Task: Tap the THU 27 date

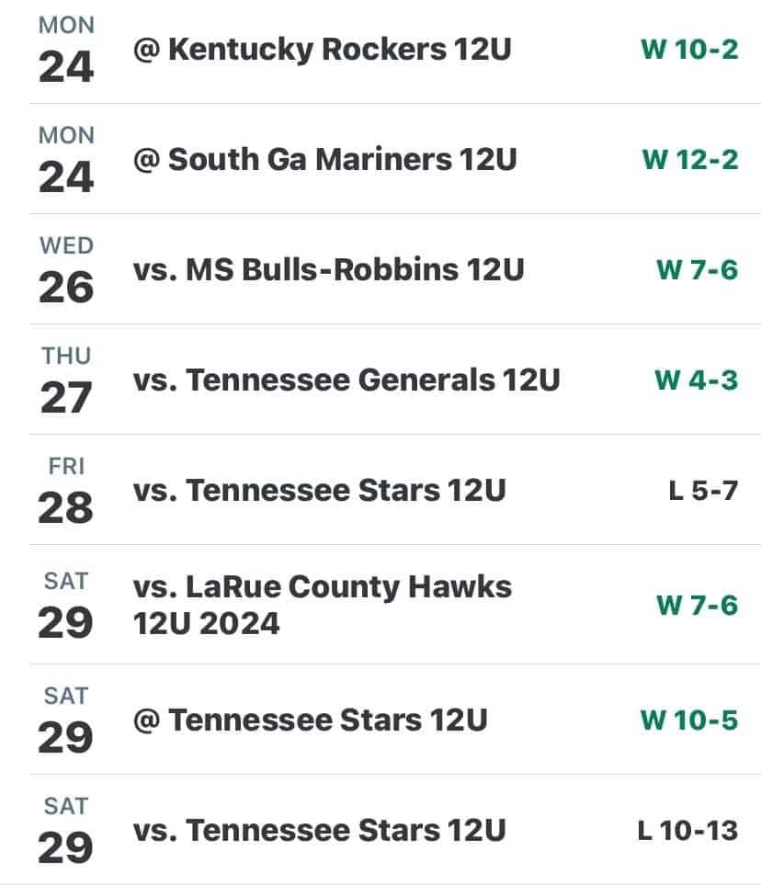Action: (x=65, y=380)
